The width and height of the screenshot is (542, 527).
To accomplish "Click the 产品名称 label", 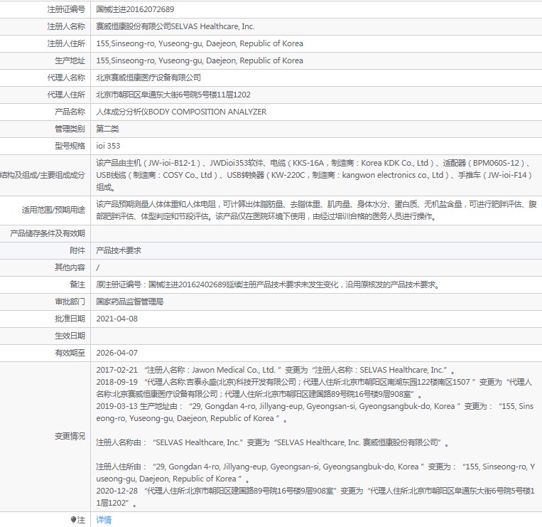I will [70, 112].
